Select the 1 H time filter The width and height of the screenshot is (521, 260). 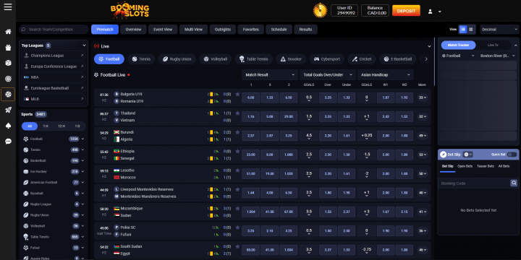coord(46,126)
